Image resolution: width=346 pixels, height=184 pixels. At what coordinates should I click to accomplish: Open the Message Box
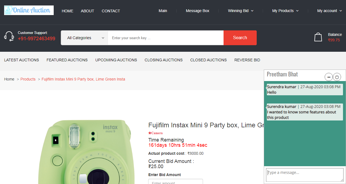pyautogui.click(x=198, y=11)
